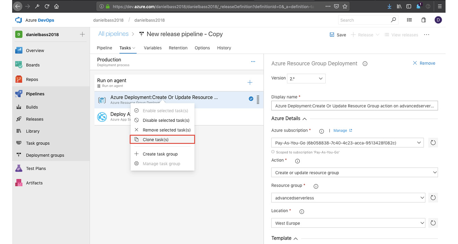Open the Boards hub icon

coord(19,65)
